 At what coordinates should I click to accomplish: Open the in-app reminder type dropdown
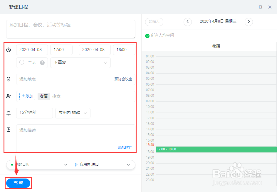click(x=73, y=113)
